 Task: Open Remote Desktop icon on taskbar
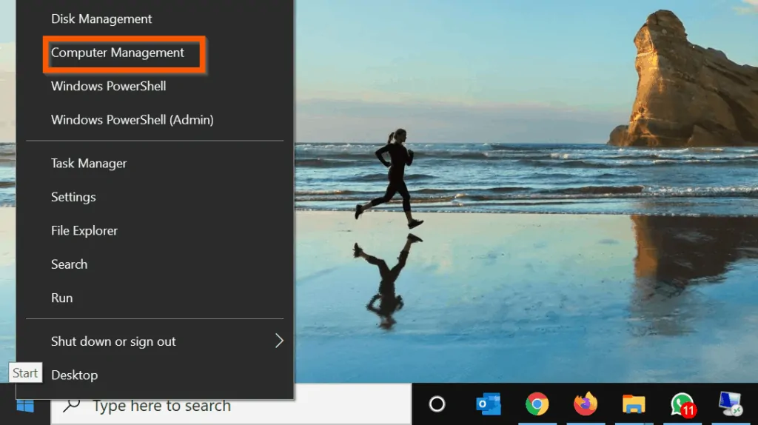[730, 404]
